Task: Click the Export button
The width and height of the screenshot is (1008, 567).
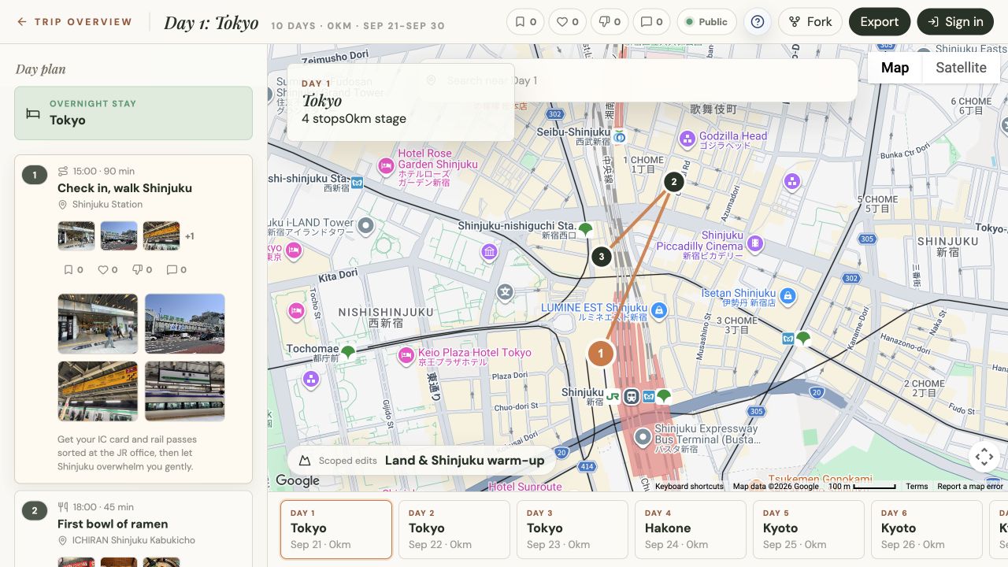Action: coord(880,22)
